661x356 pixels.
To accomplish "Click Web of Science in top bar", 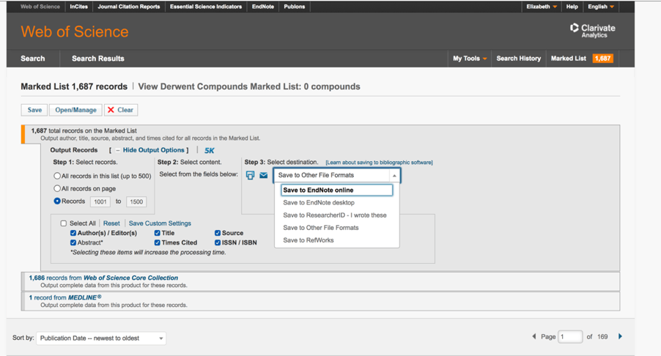I will 40,7.
